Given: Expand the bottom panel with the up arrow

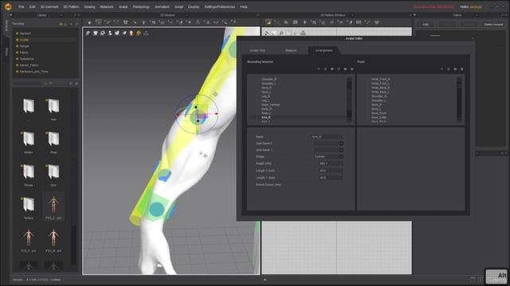Looking at the screenshot, I should pos(265,280).
